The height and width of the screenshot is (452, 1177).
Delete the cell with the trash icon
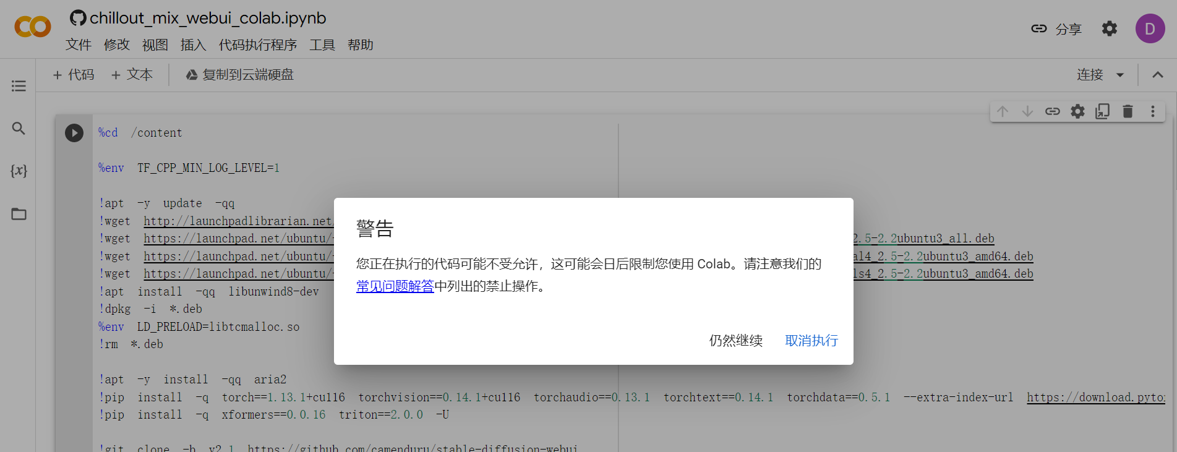[x=1128, y=111]
